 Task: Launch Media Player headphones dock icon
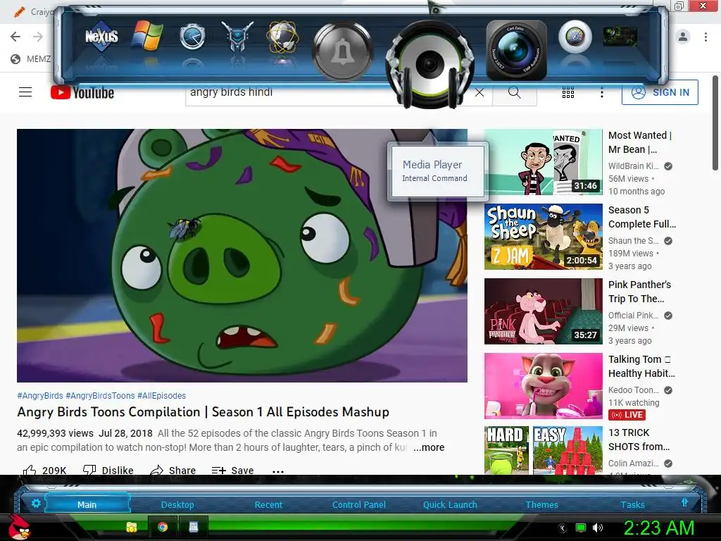[430, 64]
